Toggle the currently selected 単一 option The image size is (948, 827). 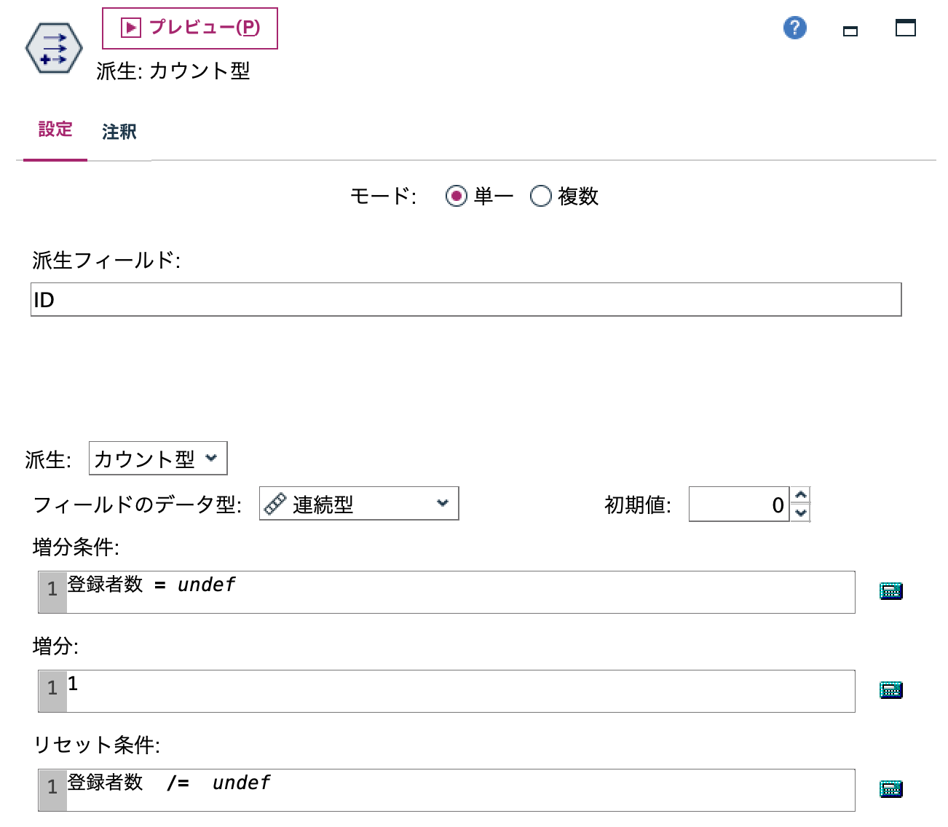457,196
